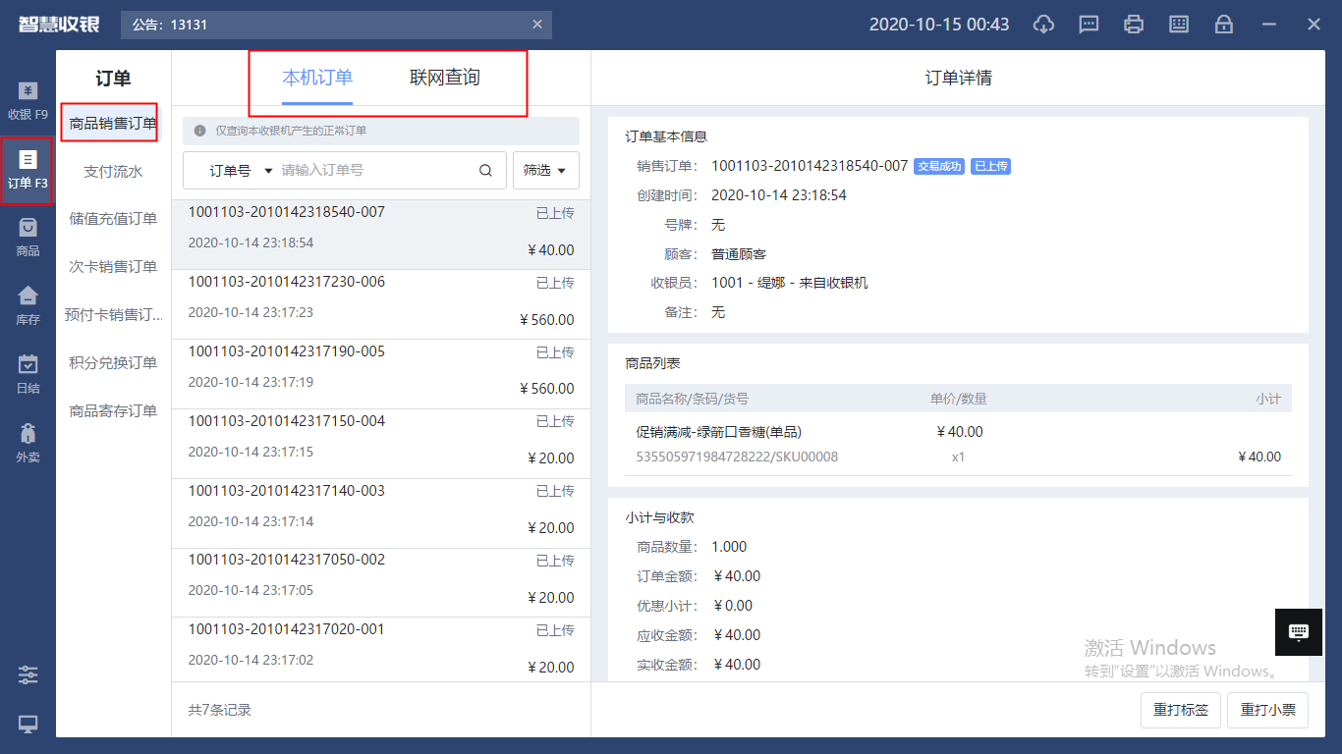Click the cloud download icon in title bar

[x=1043, y=25]
